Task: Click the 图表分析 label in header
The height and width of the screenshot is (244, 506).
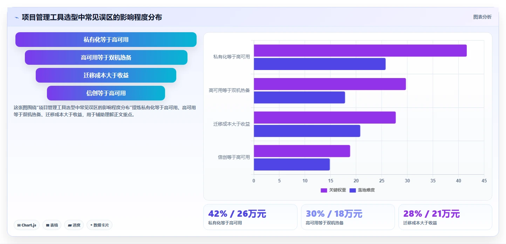Action: tap(482, 17)
